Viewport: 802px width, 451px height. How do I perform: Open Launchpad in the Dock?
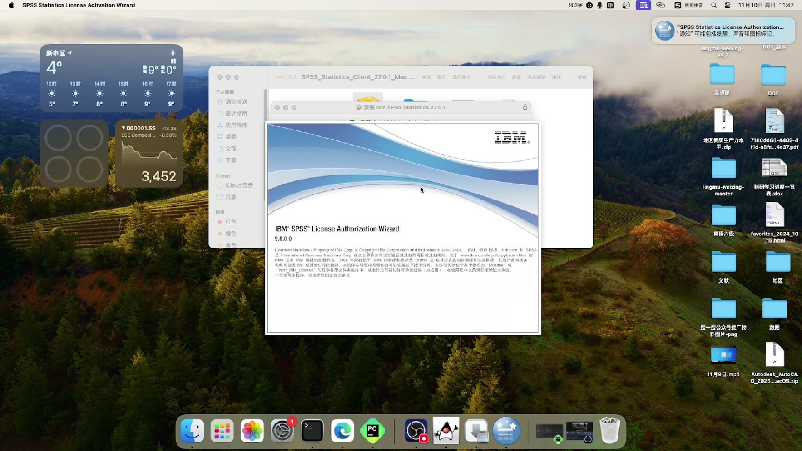[x=222, y=431]
